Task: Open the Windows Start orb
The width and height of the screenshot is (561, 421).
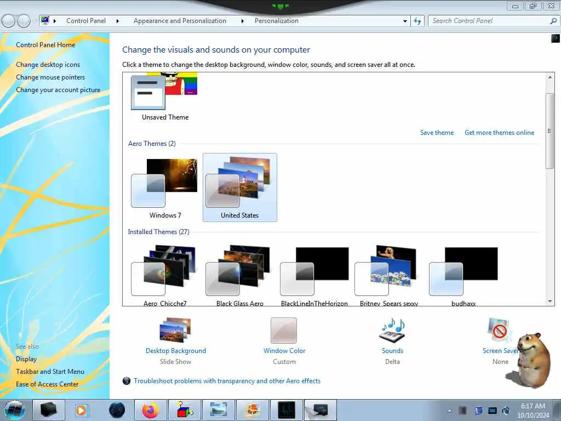Action: coord(15,410)
